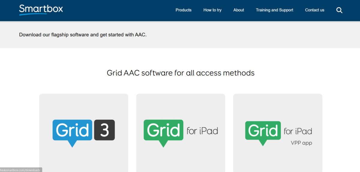Click the Download our flagship software text
Viewport: 360px width, 172px height.
(x=83, y=35)
